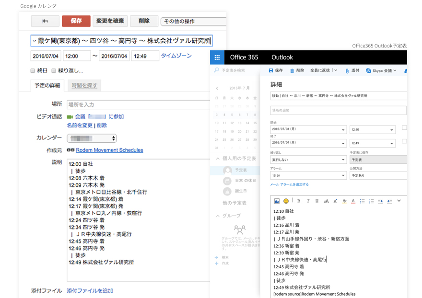The image size is (422, 298).
Task: Open the Rodem Movement Schedules link
Action: click(109, 150)
